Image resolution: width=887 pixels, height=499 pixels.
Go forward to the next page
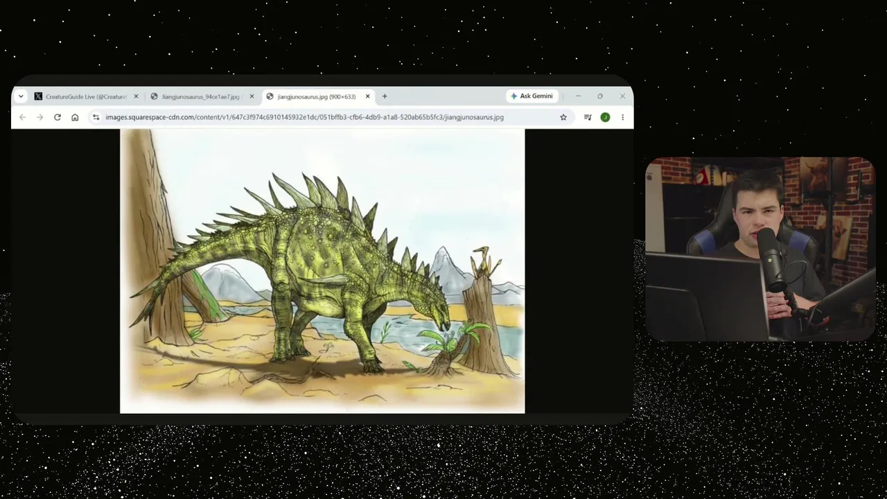[39, 117]
